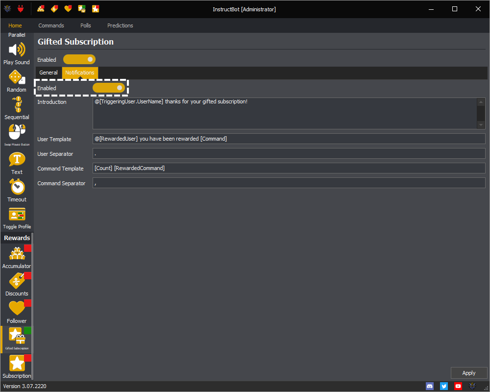Image resolution: width=490 pixels, height=392 pixels.
Task: Select the Notifications tab
Action: pos(80,73)
